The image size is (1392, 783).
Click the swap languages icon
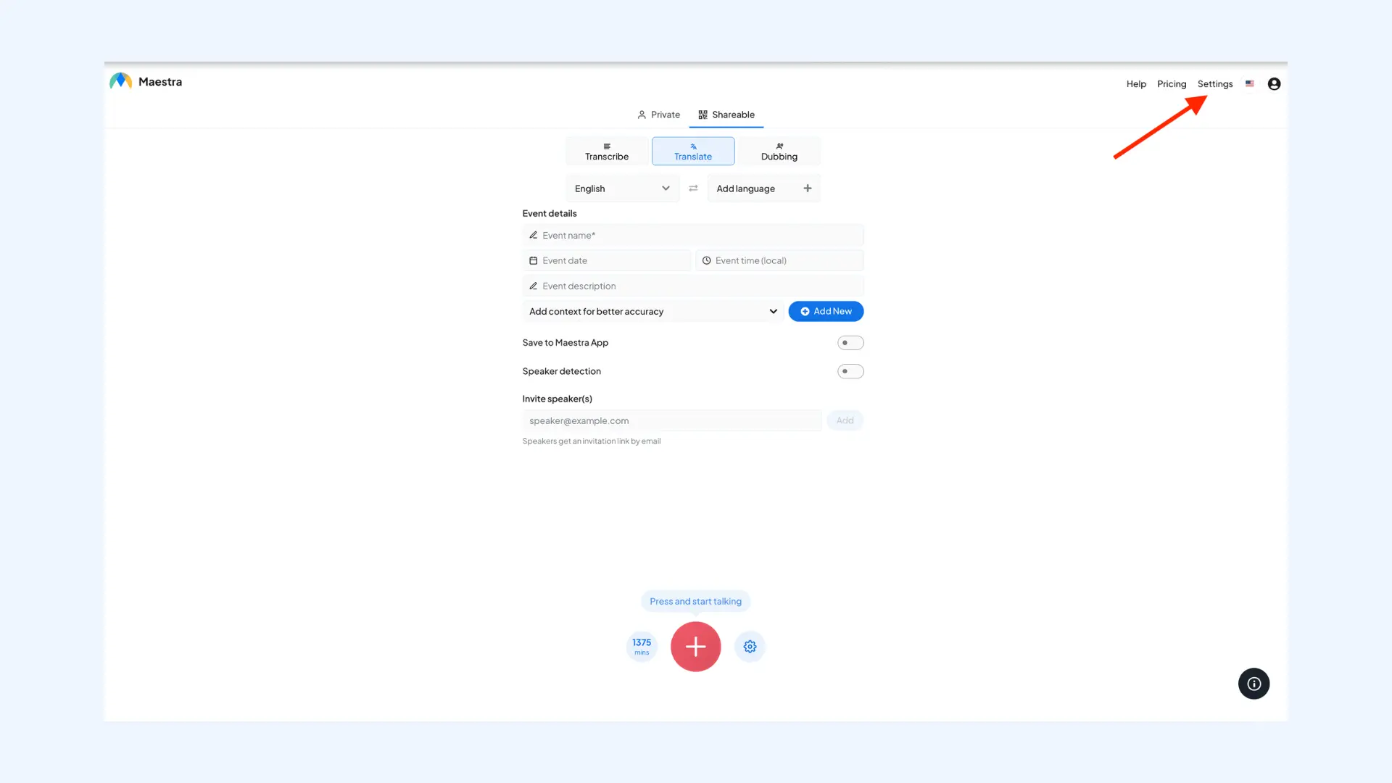[693, 188]
